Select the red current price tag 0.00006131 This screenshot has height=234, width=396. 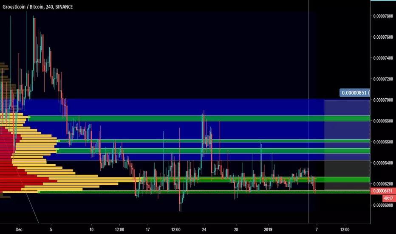click(383, 191)
